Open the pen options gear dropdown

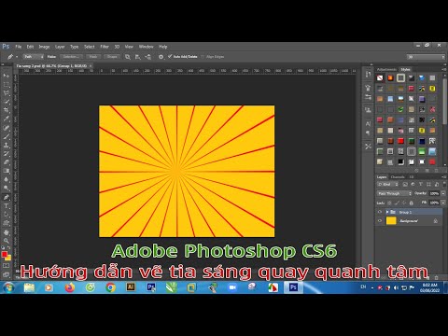161,57
